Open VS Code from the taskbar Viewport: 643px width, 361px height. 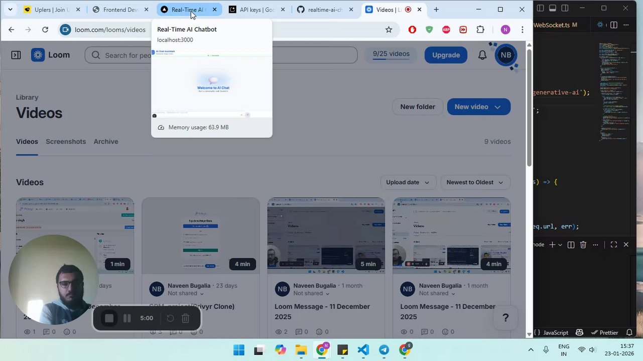(363, 350)
